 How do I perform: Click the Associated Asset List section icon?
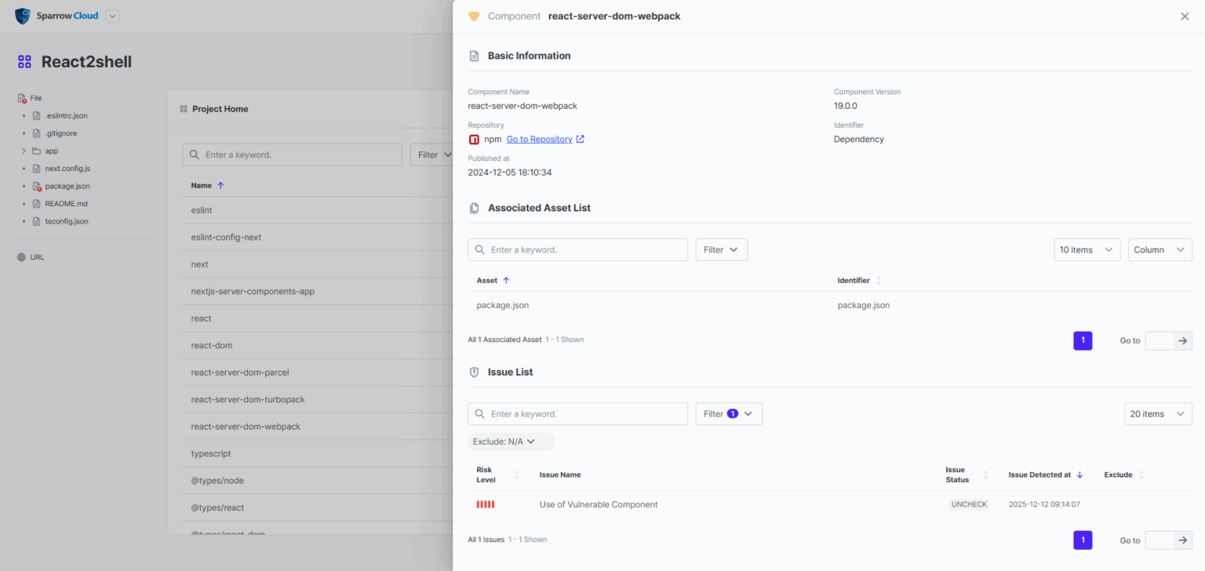[x=473, y=207]
